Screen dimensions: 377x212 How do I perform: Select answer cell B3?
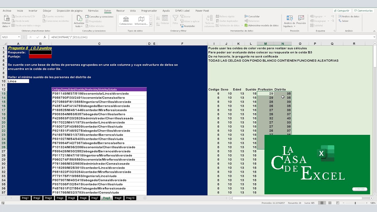40,52
